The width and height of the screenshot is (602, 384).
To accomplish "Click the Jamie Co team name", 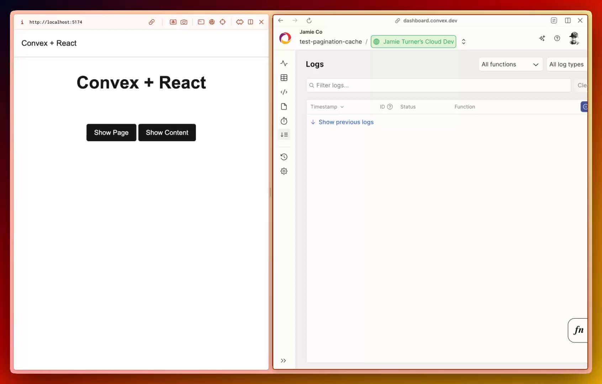I will (x=311, y=32).
